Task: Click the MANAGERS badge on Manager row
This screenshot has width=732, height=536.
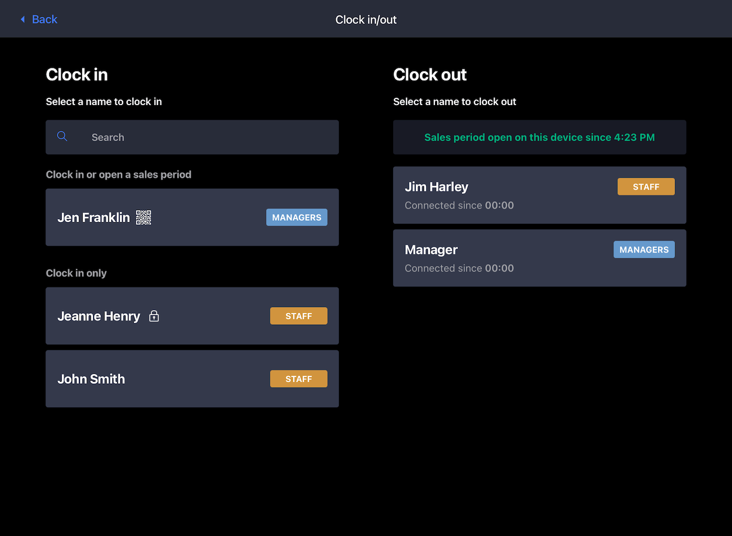Action: (x=644, y=250)
